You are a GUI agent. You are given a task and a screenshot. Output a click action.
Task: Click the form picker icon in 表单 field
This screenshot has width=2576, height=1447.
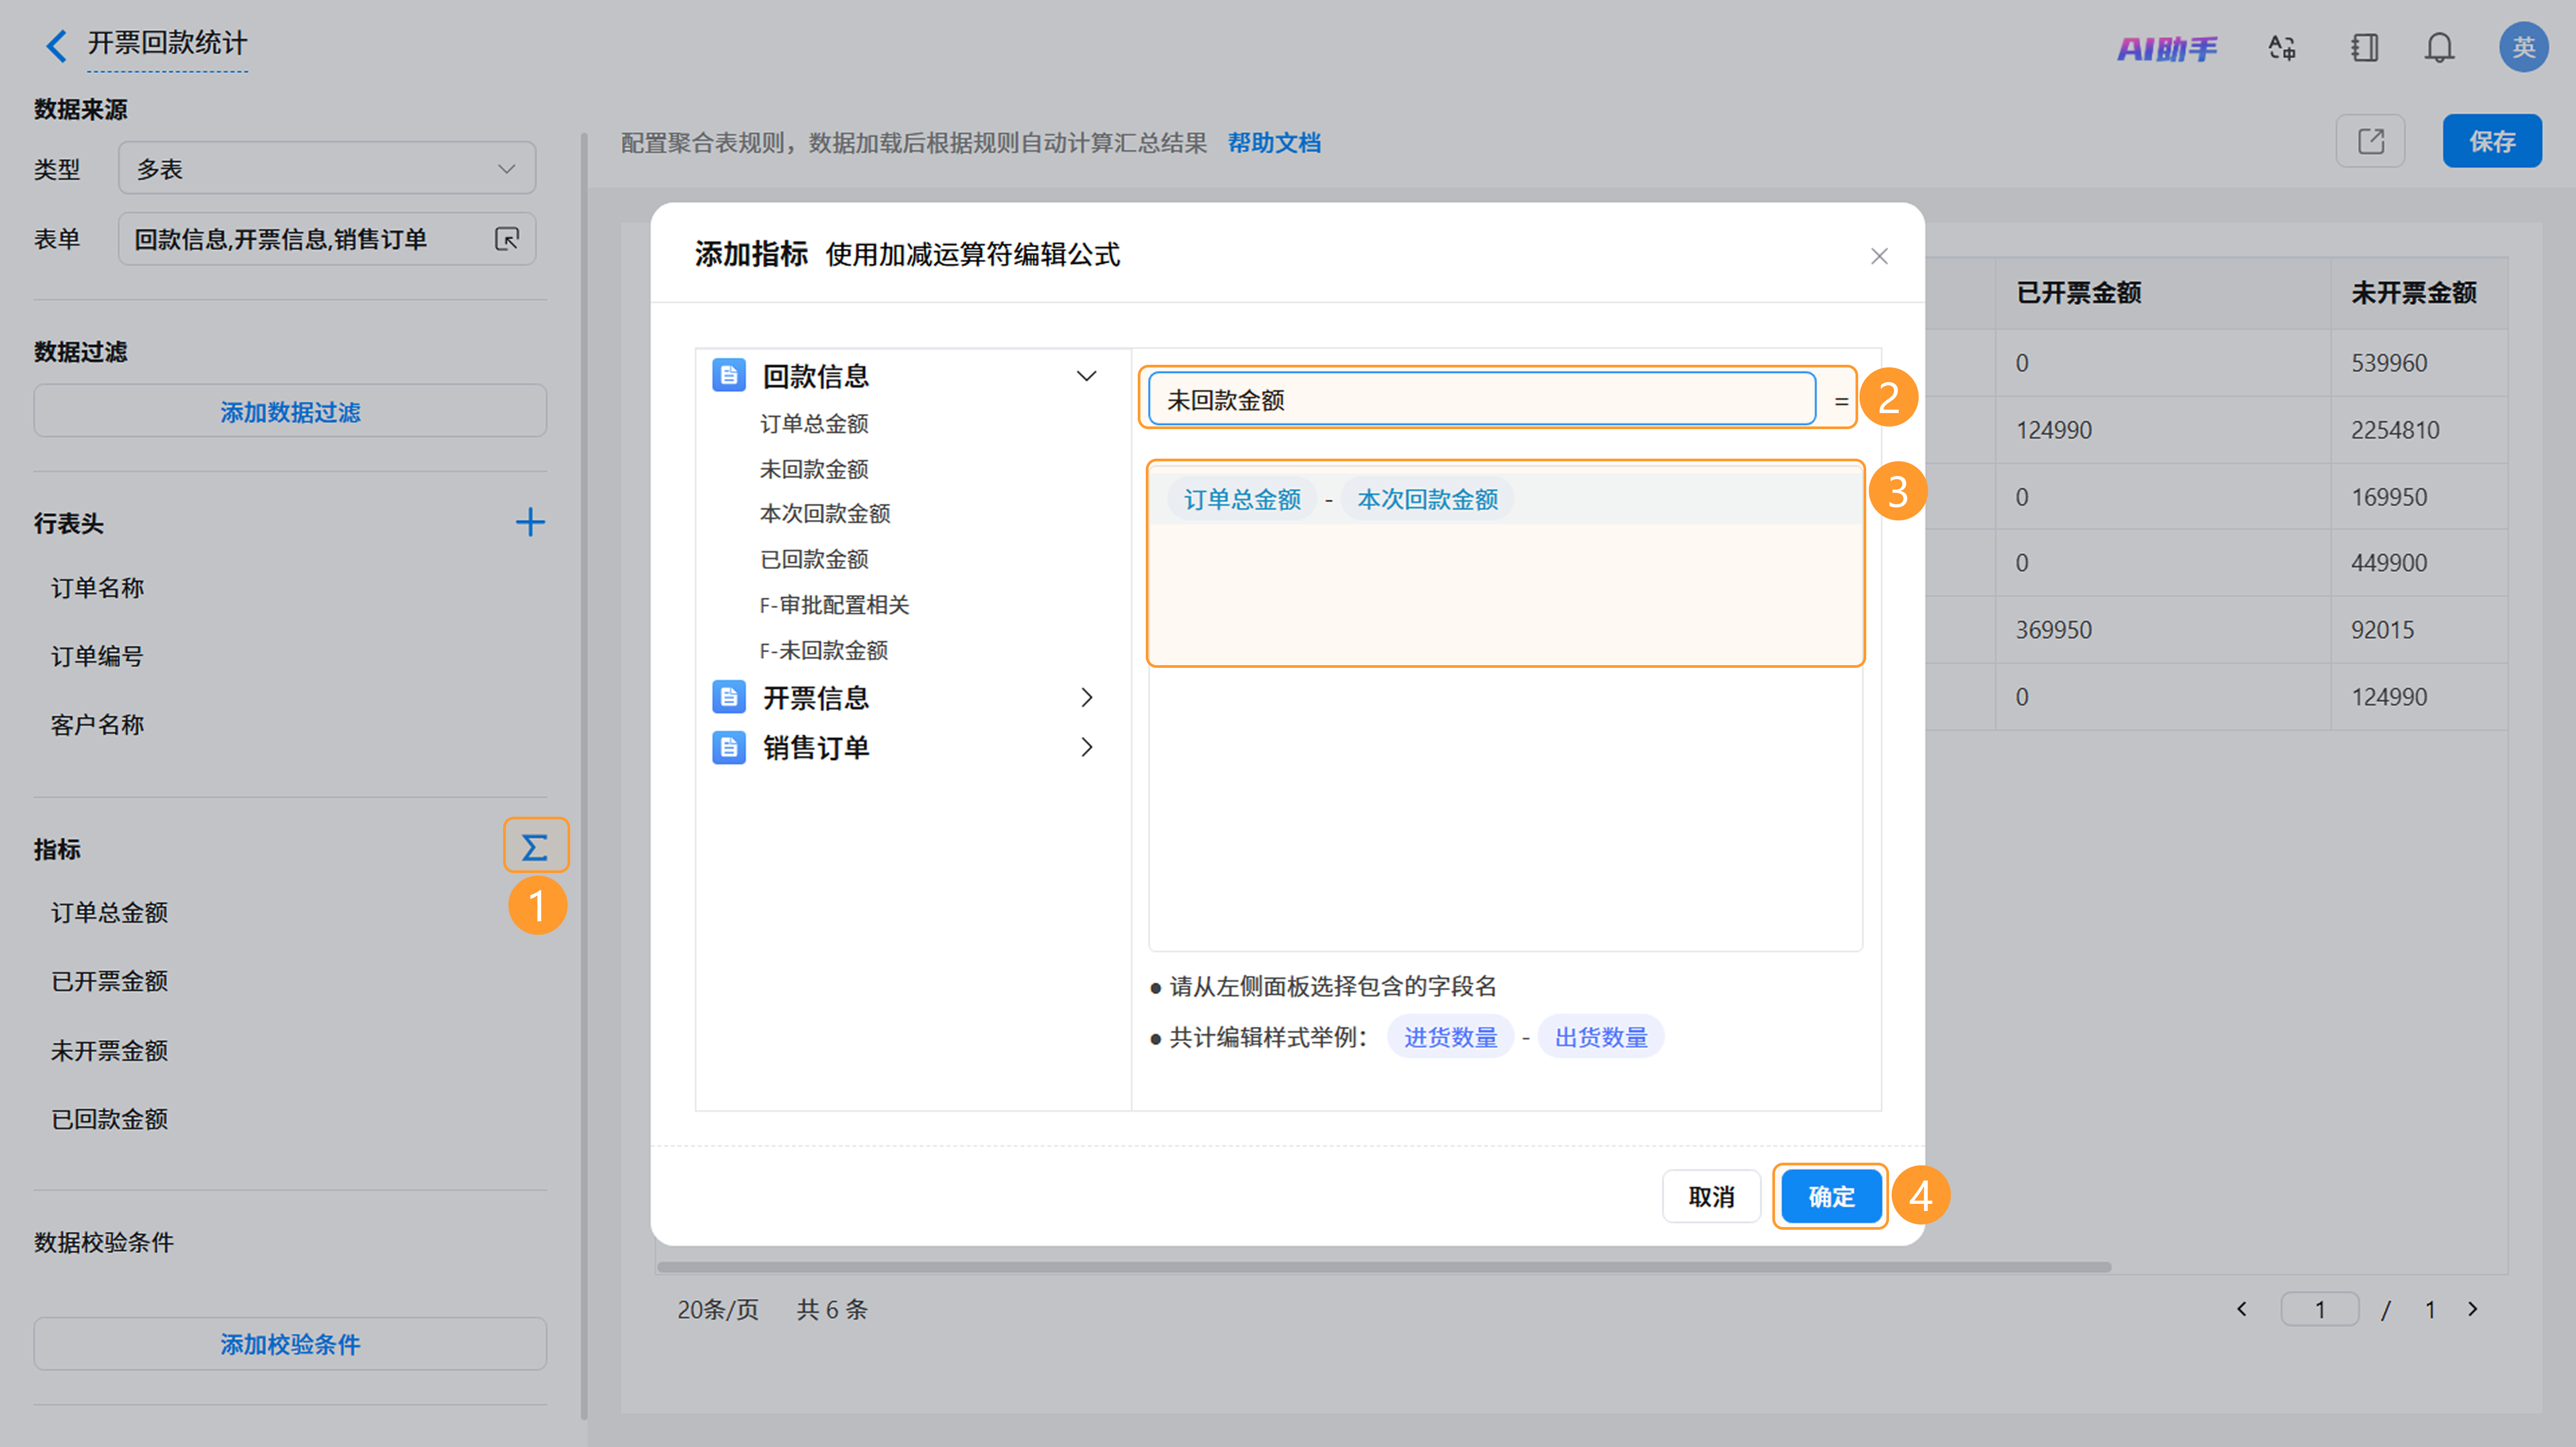click(x=507, y=239)
